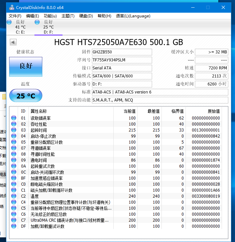Open the 语言(L)(Language) menu
This screenshot has height=242, width=235.
133,16
